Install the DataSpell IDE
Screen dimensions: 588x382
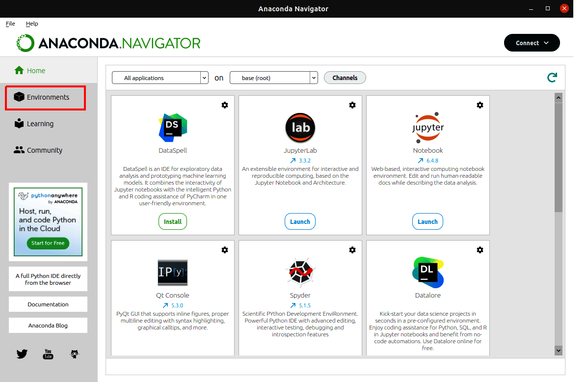tap(172, 221)
